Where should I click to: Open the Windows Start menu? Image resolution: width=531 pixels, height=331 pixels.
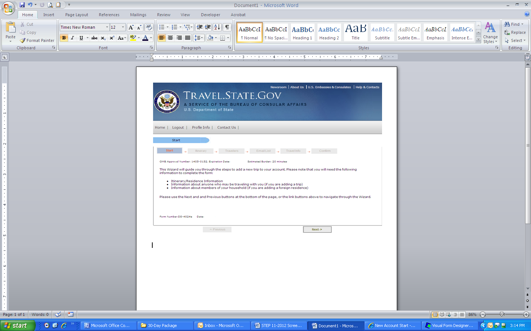pyautogui.click(x=18, y=325)
